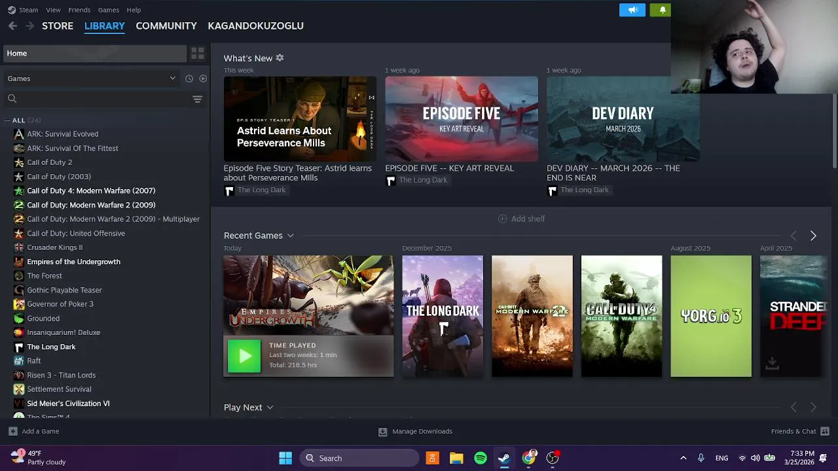
Task: Open the Games menu
Action: 108,10
